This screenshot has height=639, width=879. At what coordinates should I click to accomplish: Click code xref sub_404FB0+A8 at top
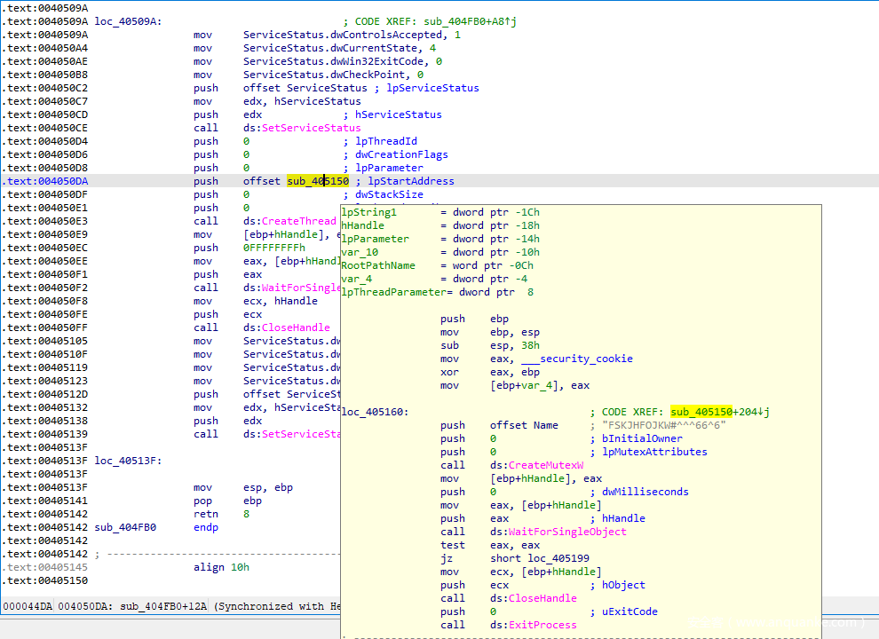pyautogui.click(x=464, y=21)
